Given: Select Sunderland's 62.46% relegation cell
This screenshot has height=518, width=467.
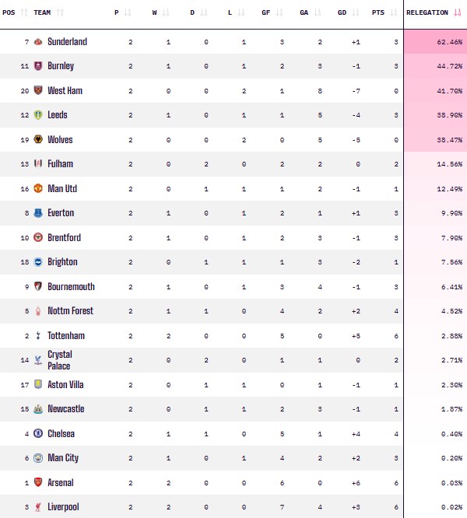Looking at the screenshot, I should tap(435, 42).
